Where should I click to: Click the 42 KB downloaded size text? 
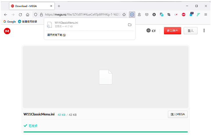[x=61, y=115]
